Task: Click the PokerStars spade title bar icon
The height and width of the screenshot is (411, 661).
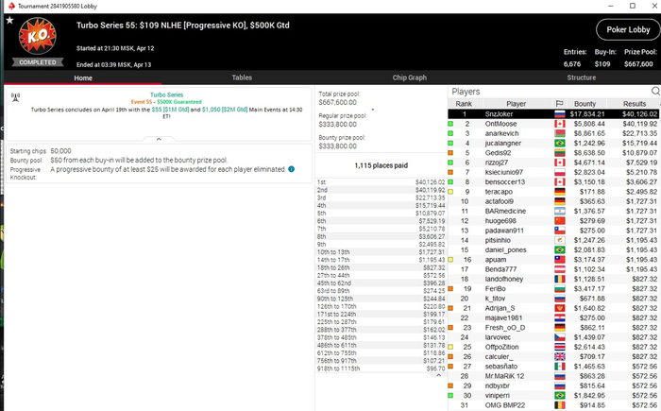Action: pyautogui.click(x=11, y=6)
